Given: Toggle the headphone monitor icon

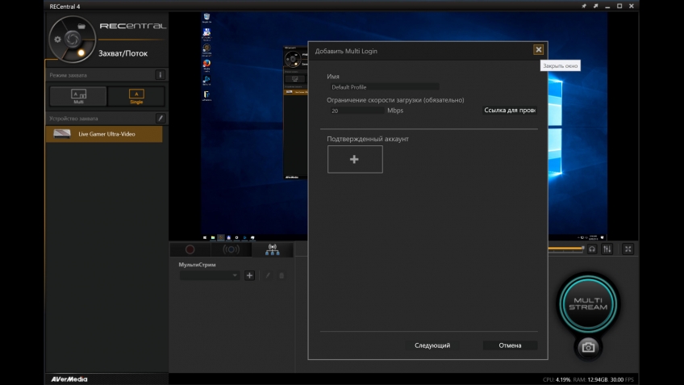Looking at the screenshot, I should click(x=592, y=249).
